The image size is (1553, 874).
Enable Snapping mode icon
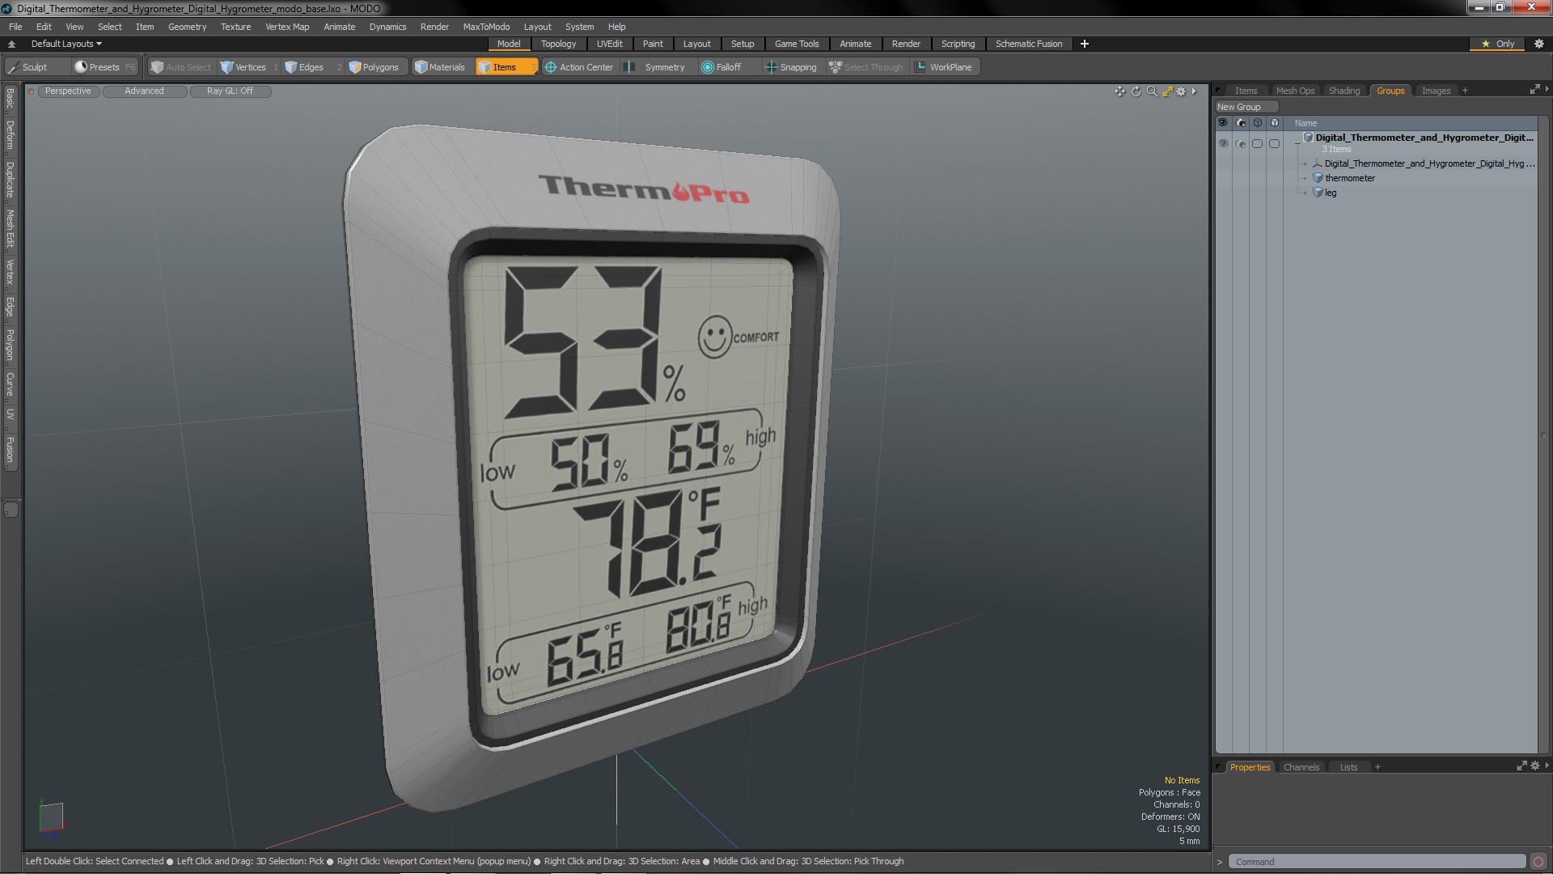[770, 67]
